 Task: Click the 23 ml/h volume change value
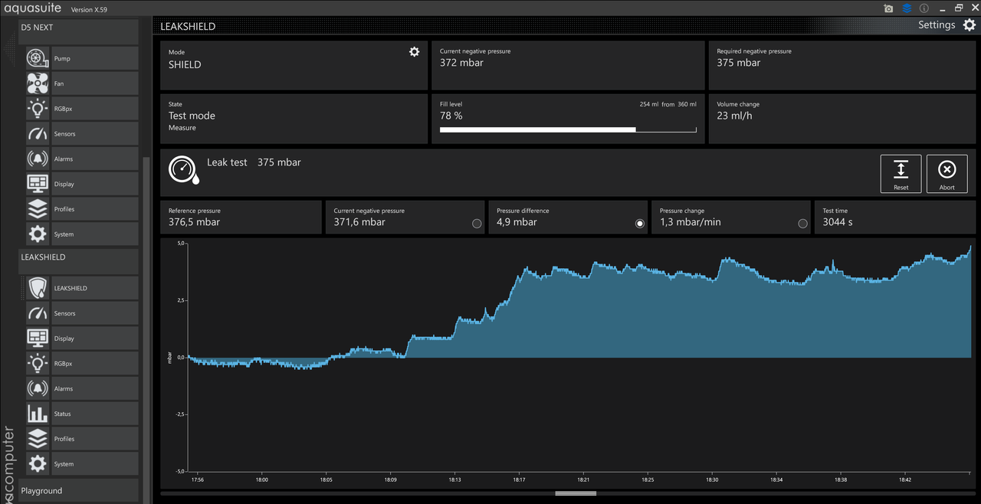pyautogui.click(x=735, y=116)
